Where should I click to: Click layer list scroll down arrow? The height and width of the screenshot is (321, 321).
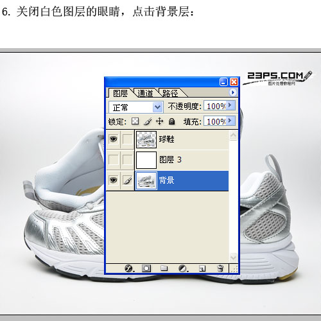(x=233, y=257)
